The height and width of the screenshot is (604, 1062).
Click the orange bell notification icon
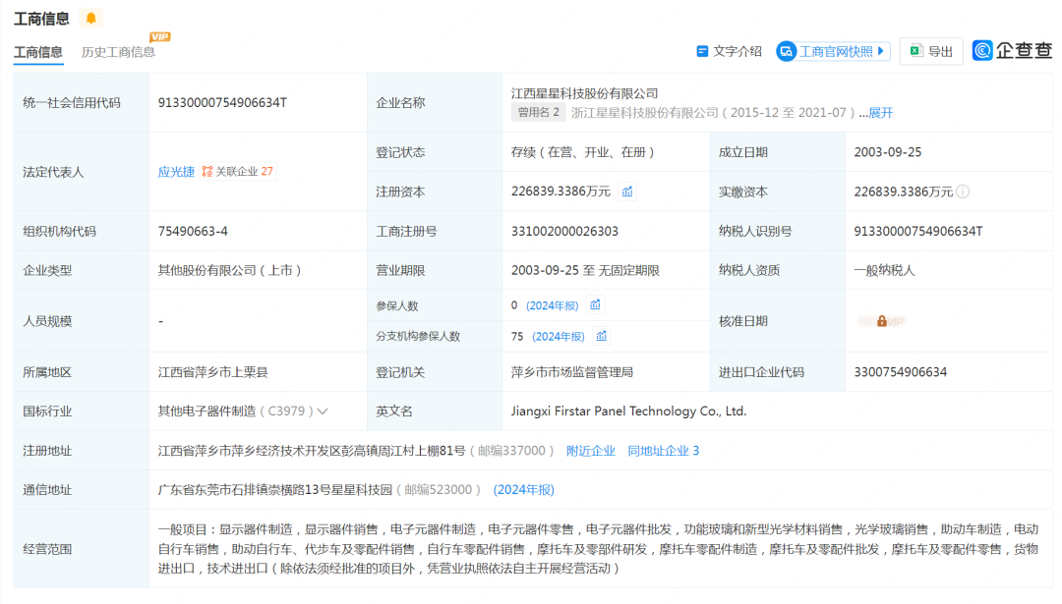coord(90,19)
